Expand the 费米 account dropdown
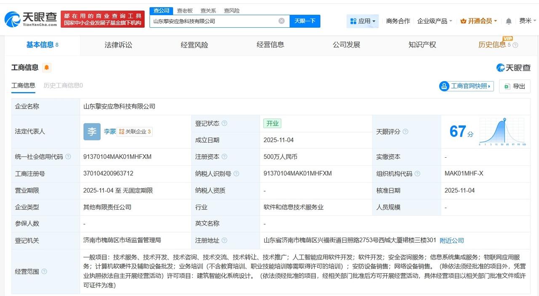 527,20
